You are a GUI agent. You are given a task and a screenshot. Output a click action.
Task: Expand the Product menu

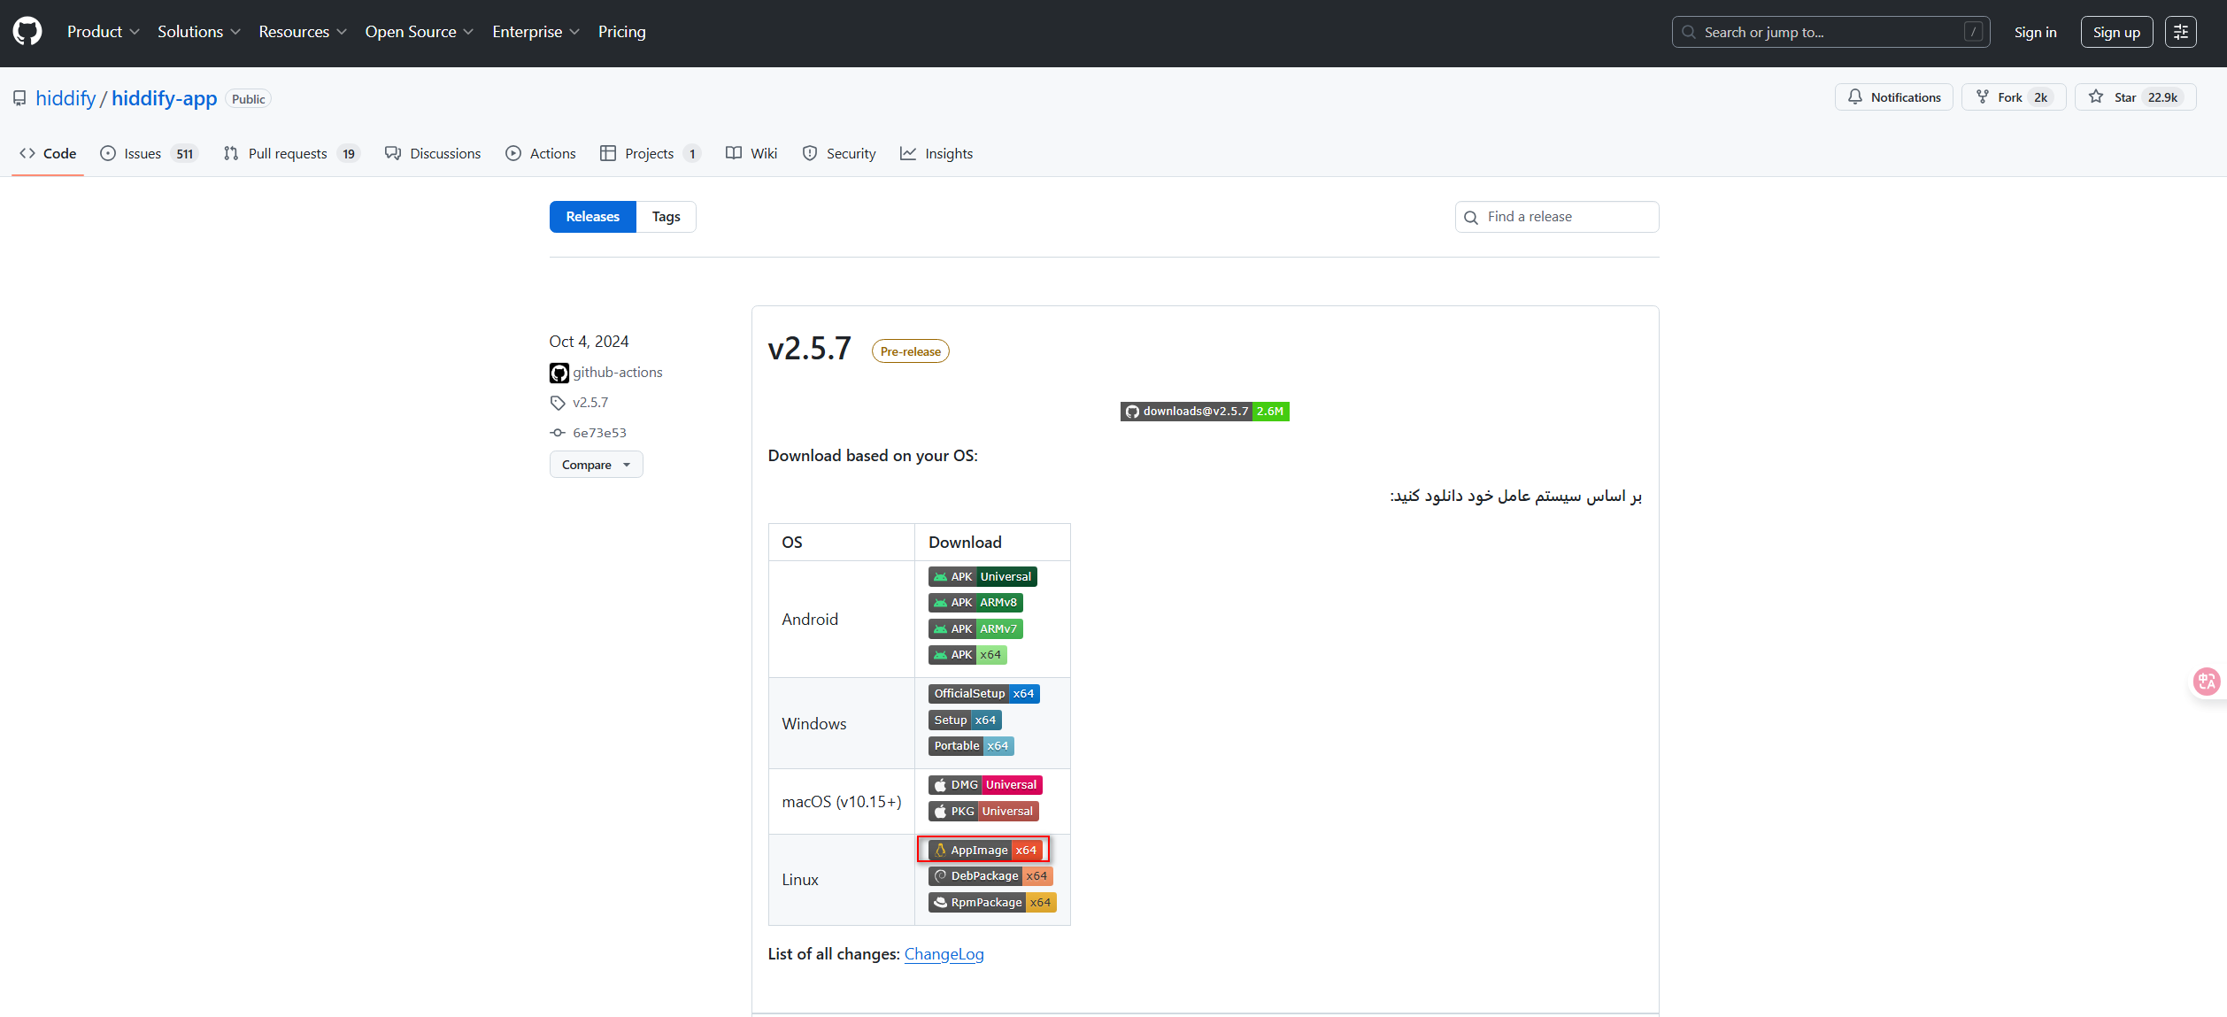(x=104, y=32)
